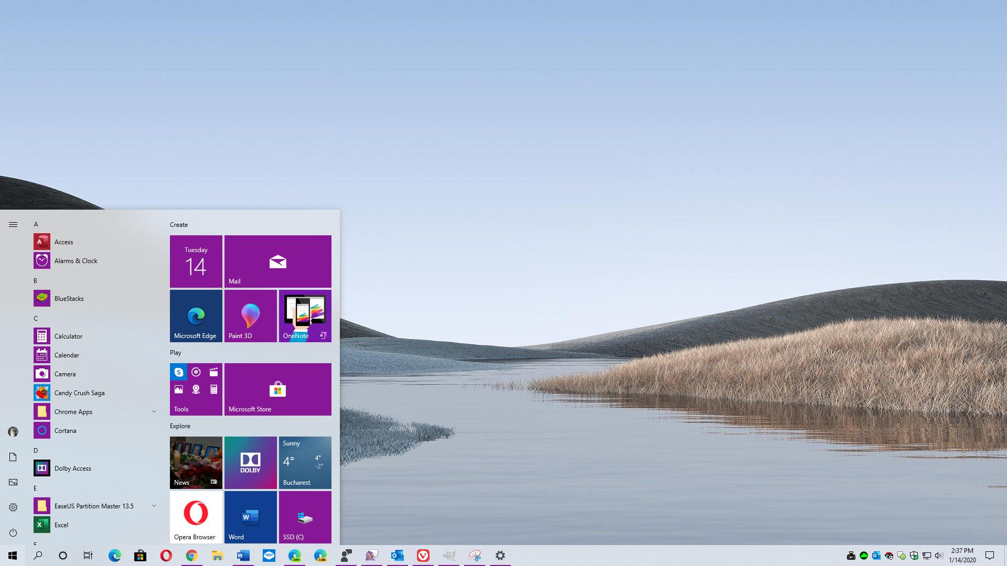
Task: Open GIMP from the taskbar
Action: coord(448,556)
